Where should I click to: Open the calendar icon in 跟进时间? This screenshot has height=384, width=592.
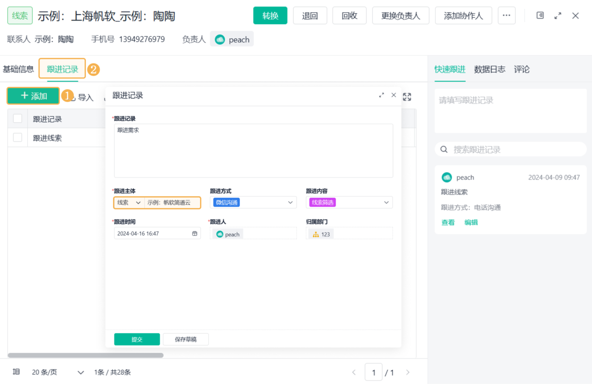coord(195,233)
